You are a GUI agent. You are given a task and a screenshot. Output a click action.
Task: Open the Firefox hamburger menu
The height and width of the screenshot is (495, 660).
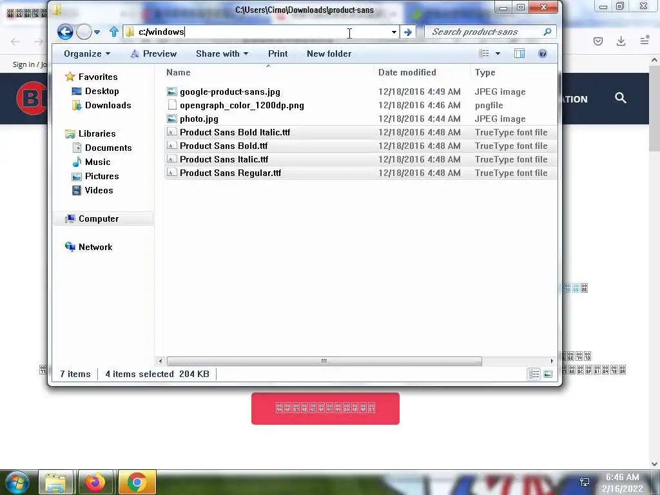tap(645, 41)
